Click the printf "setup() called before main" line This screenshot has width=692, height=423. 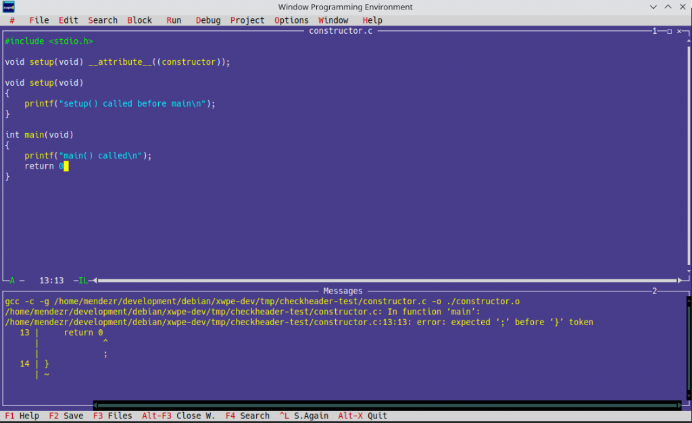pos(120,103)
